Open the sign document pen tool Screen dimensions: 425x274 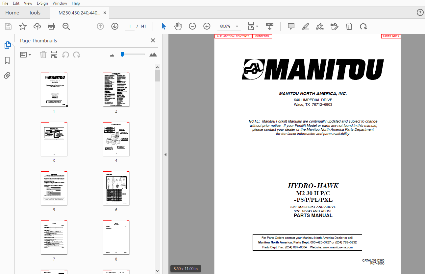320,26
